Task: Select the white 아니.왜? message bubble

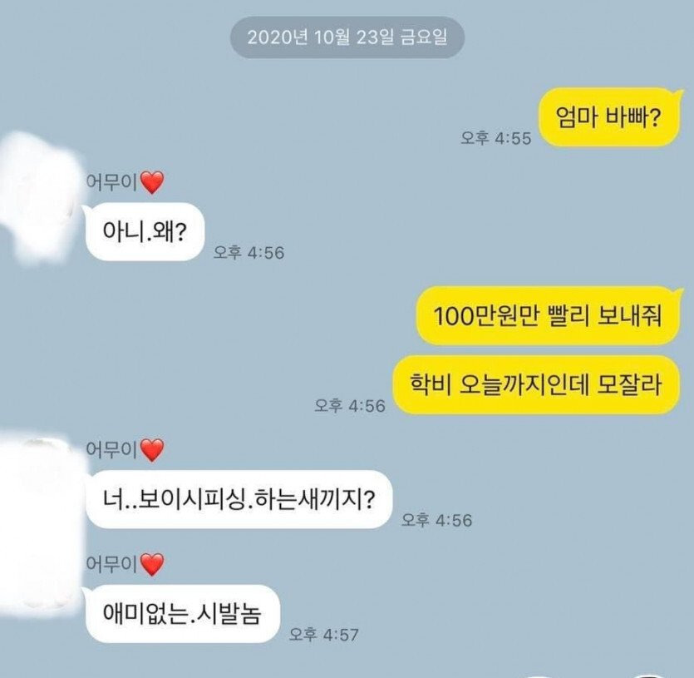Action: coord(145,231)
